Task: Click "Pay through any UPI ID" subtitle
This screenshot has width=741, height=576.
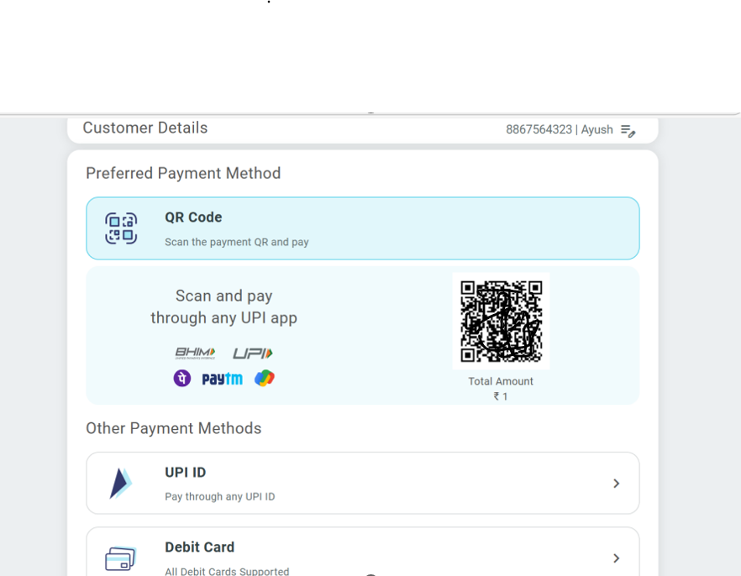Action: [219, 496]
